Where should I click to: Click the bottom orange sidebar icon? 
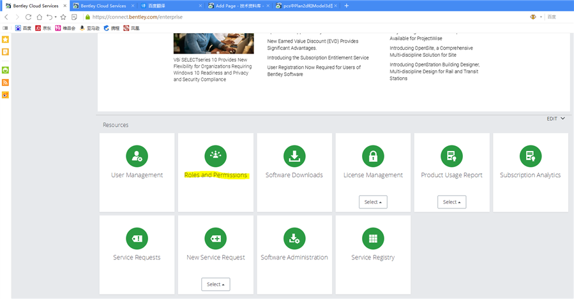coord(5,95)
